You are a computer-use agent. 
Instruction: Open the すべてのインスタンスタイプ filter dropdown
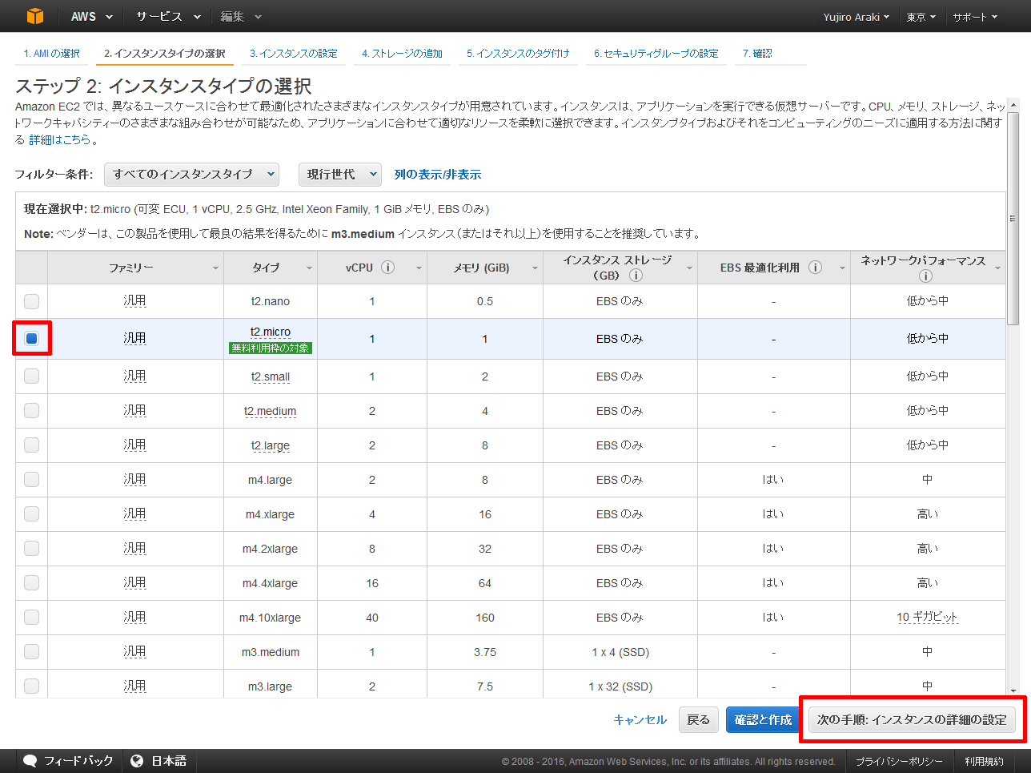pyautogui.click(x=191, y=174)
